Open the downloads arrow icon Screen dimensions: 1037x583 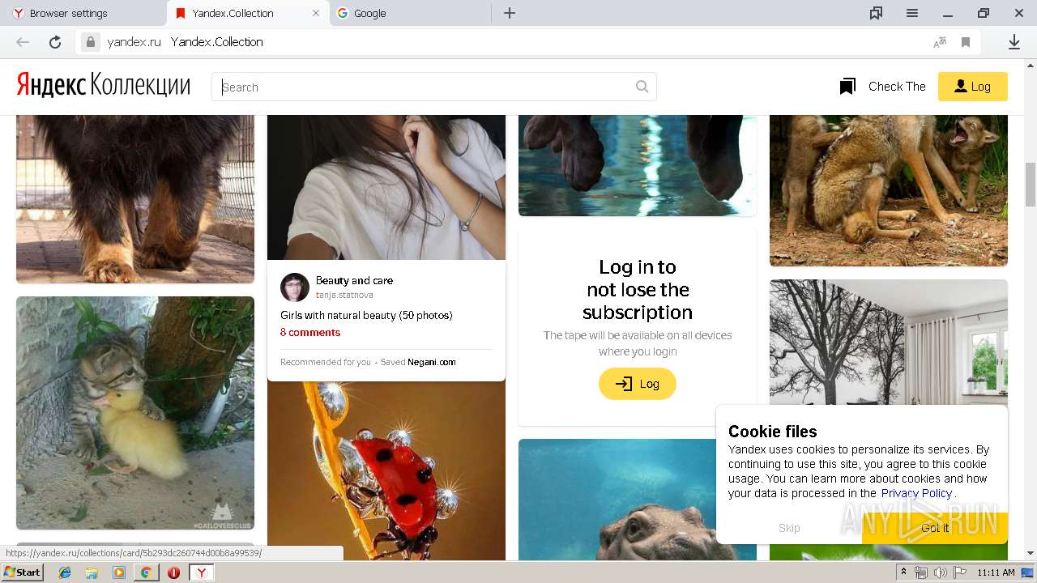(x=1014, y=42)
